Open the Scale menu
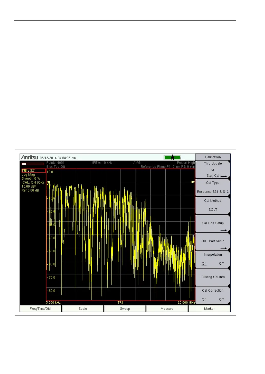Viewport: 265px width, 374px height. 83,309
